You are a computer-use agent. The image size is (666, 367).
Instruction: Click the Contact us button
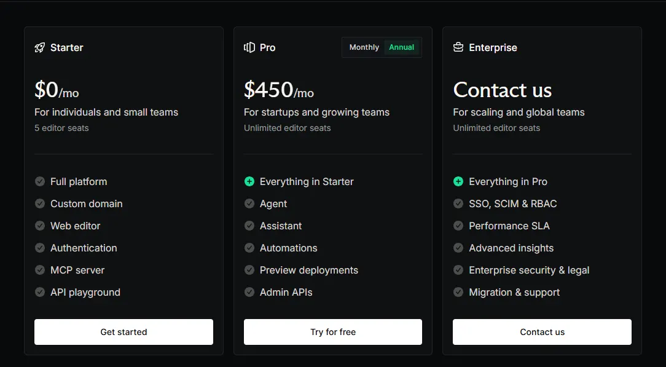pos(542,332)
